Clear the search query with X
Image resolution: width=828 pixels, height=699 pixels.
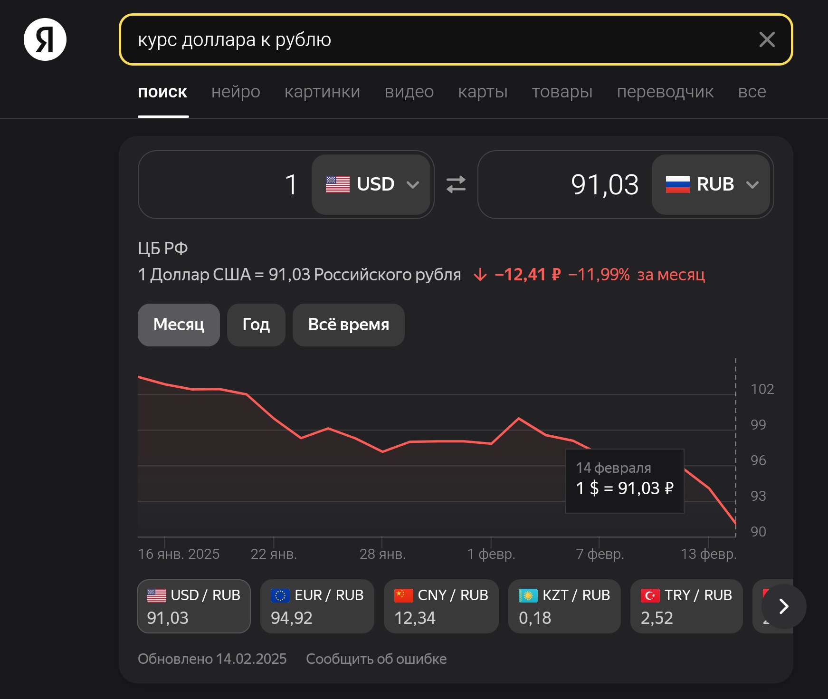coord(767,39)
